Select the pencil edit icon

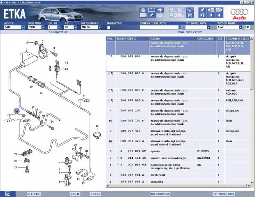152,15
